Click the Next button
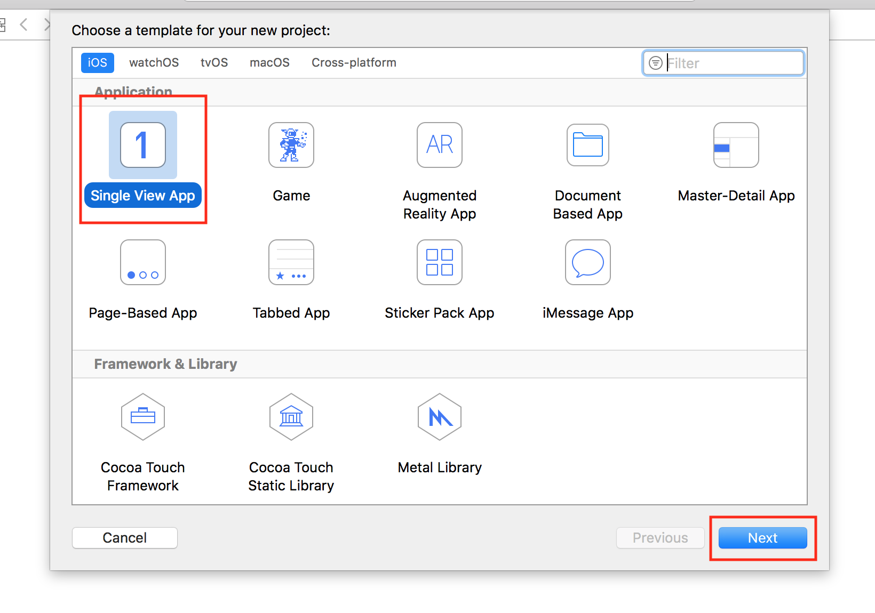This screenshot has width=875, height=613. pos(762,537)
